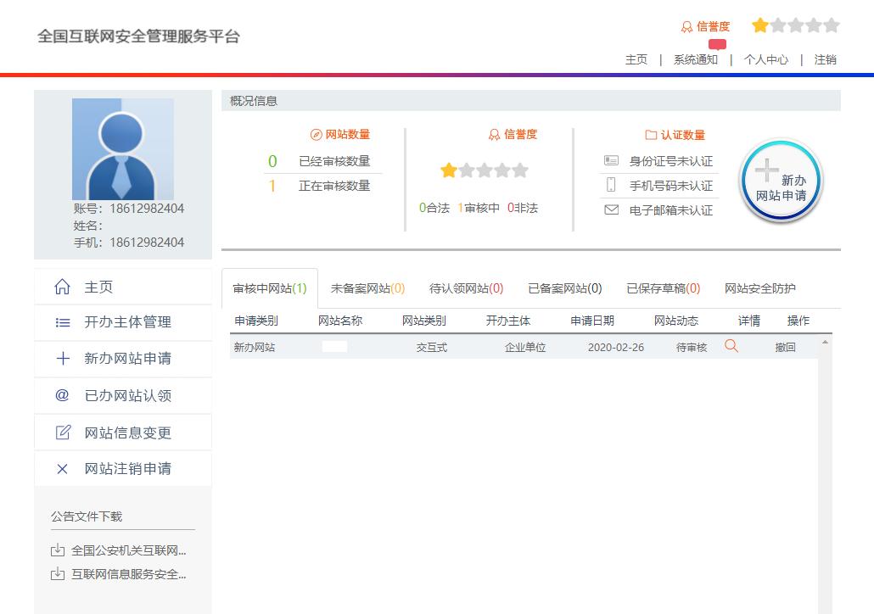
Task: Click the user avatar picture in the profile panel
Action: click(x=122, y=148)
